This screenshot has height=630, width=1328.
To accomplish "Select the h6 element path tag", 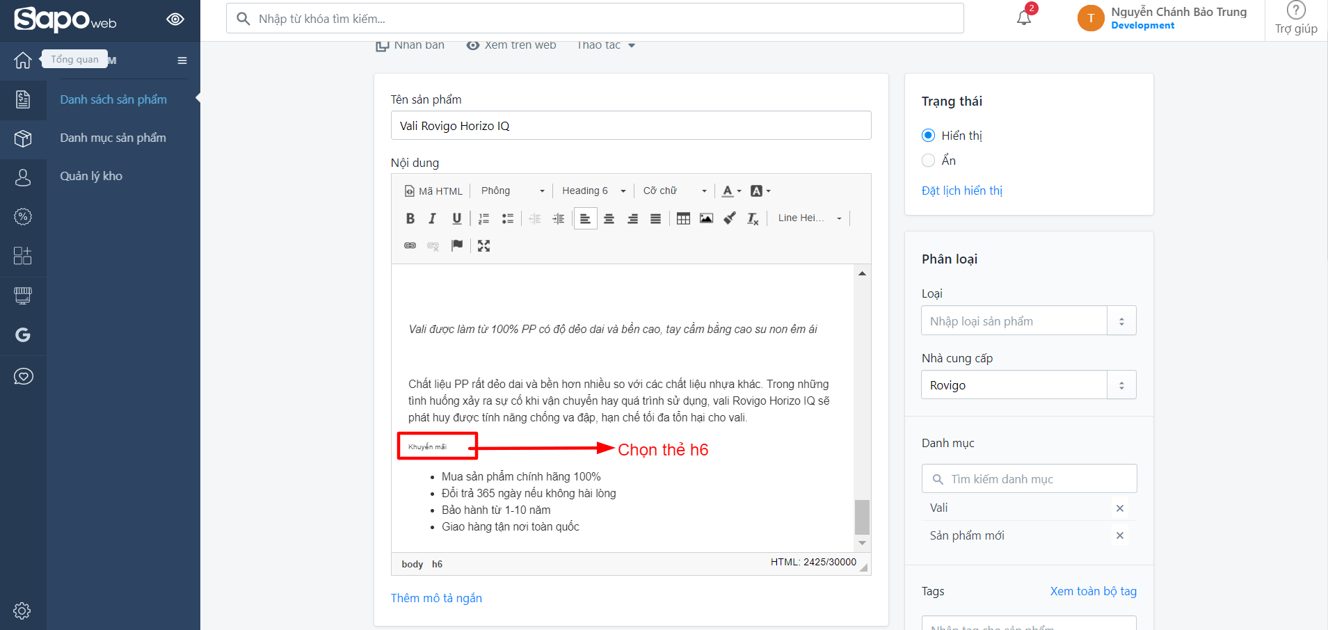I will point(437,564).
